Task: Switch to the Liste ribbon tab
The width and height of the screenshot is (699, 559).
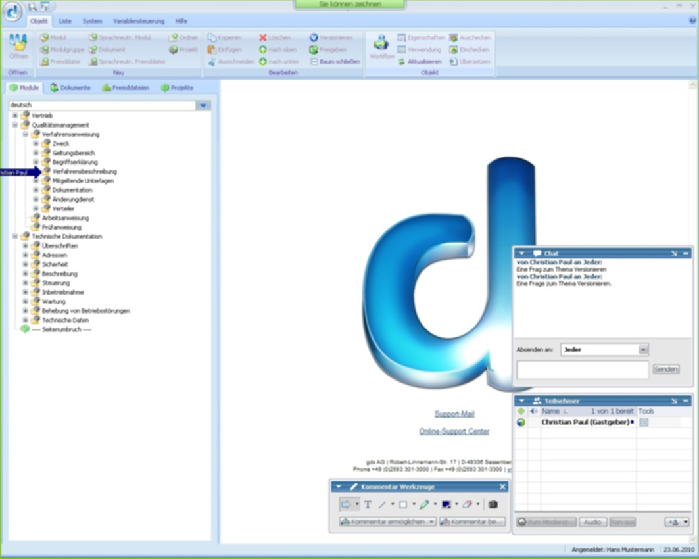Action: click(x=65, y=21)
